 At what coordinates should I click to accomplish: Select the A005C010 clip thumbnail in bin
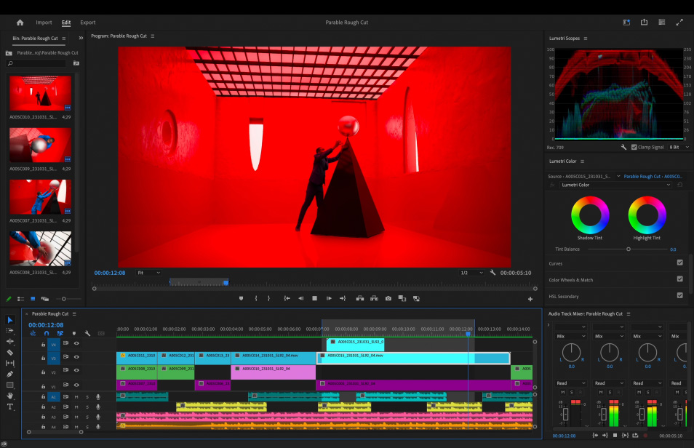click(x=40, y=93)
